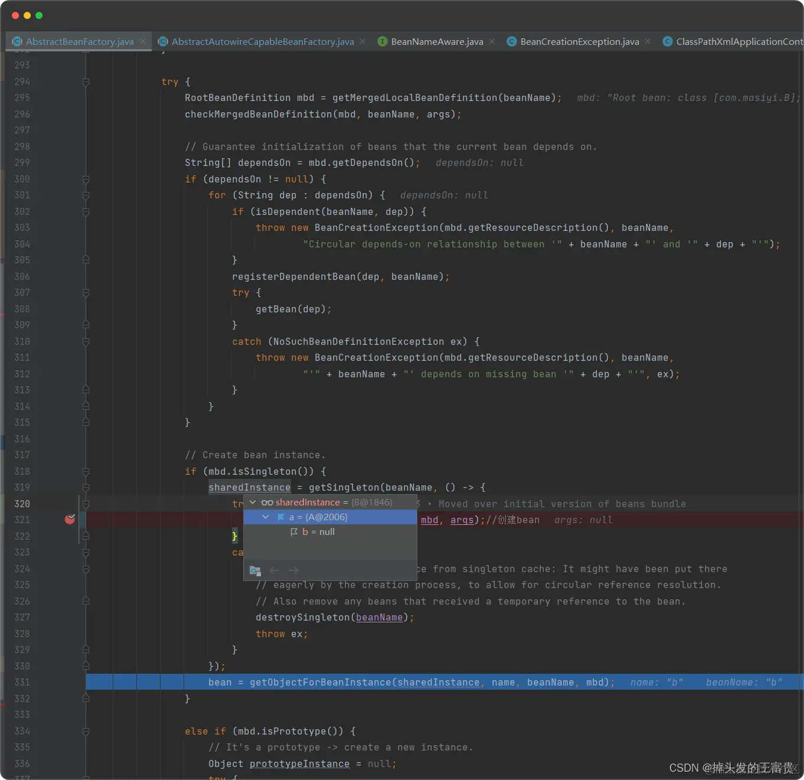Click the back arrow in debugger popup
Screen dimensions: 804x780
274,570
